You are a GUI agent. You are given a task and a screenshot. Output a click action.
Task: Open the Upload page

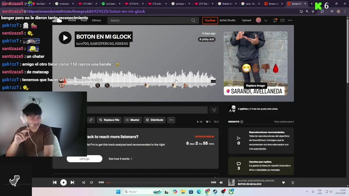coord(246,20)
